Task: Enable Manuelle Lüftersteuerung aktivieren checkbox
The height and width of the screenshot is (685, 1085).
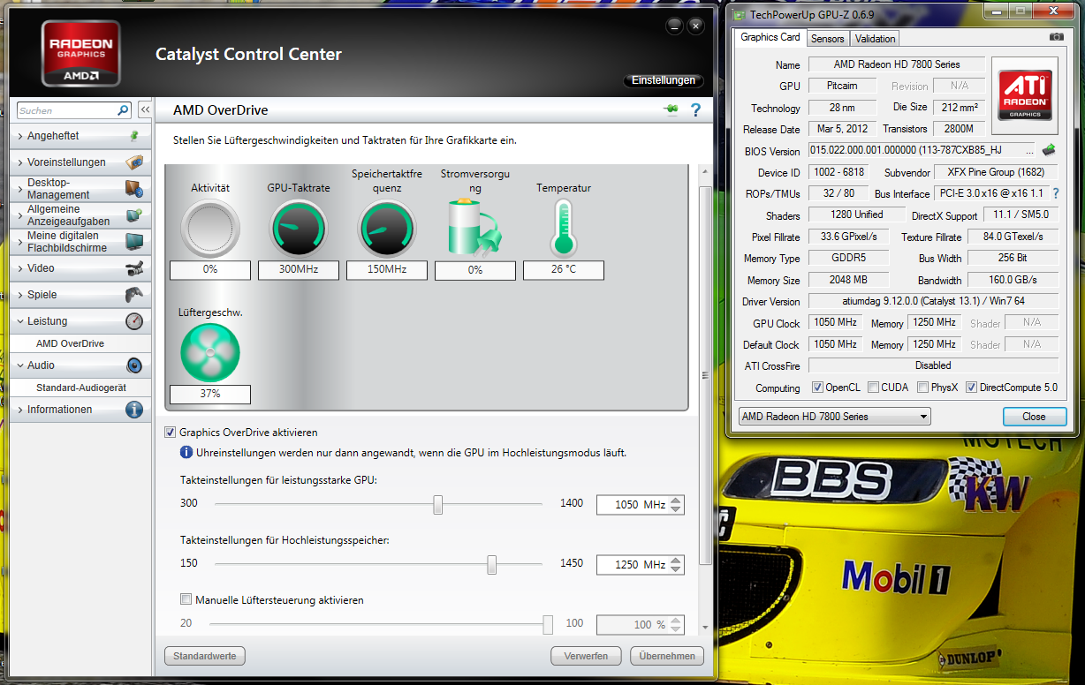Action: (x=186, y=599)
